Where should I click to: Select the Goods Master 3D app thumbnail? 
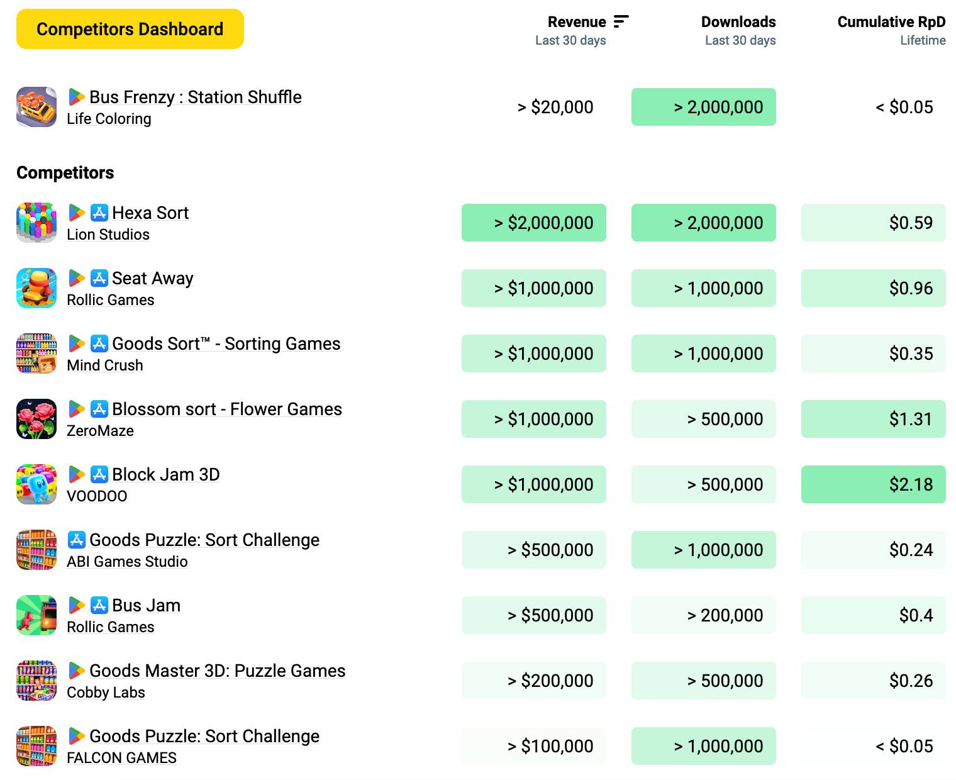[x=36, y=681]
